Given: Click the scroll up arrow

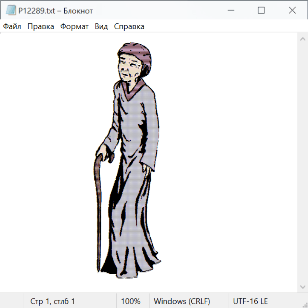Looking at the screenshot, I should pyautogui.click(x=303, y=39).
